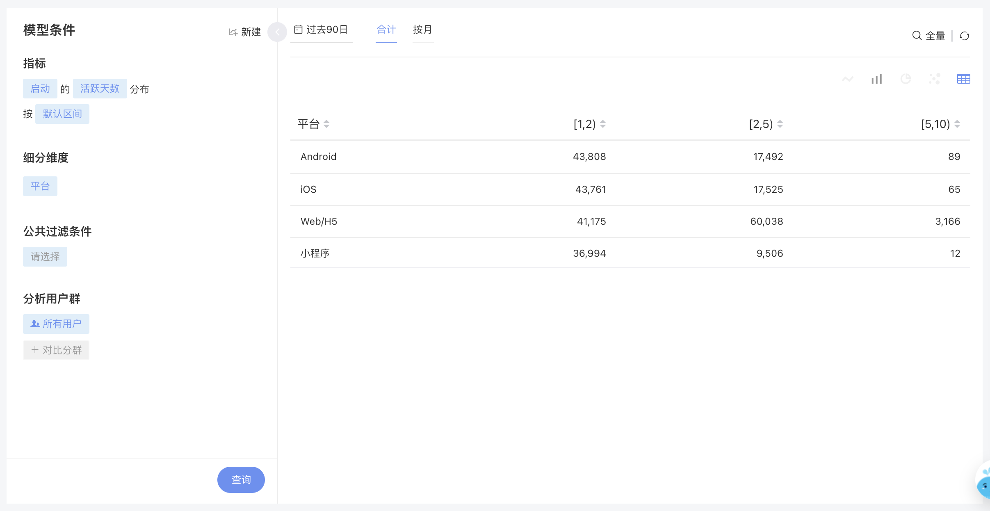The width and height of the screenshot is (990, 511).
Task: Click the value 12 in 小程序 row
Action: point(955,253)
